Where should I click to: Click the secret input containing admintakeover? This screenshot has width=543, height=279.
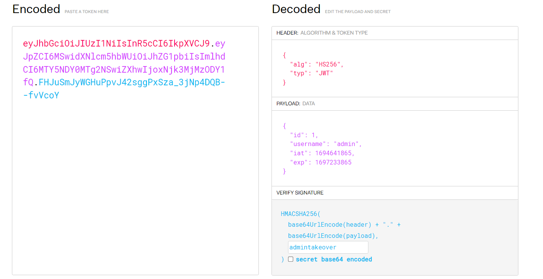[328, 247]
